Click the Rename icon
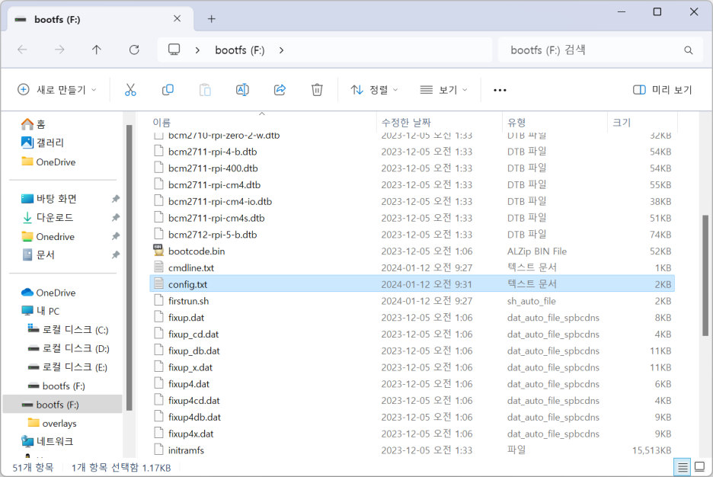The image size is (713, 477). pos(242,90)
